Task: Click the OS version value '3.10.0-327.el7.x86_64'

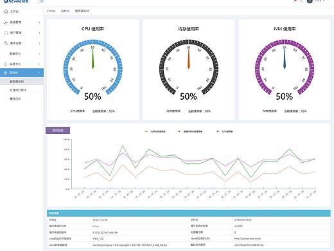Action: [105, 232]
